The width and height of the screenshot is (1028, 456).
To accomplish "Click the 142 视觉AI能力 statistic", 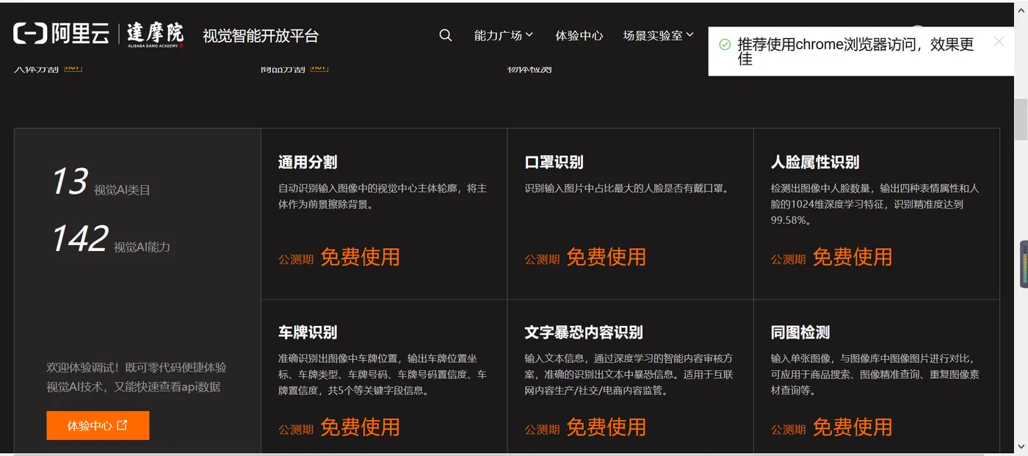I will (110, 239).
